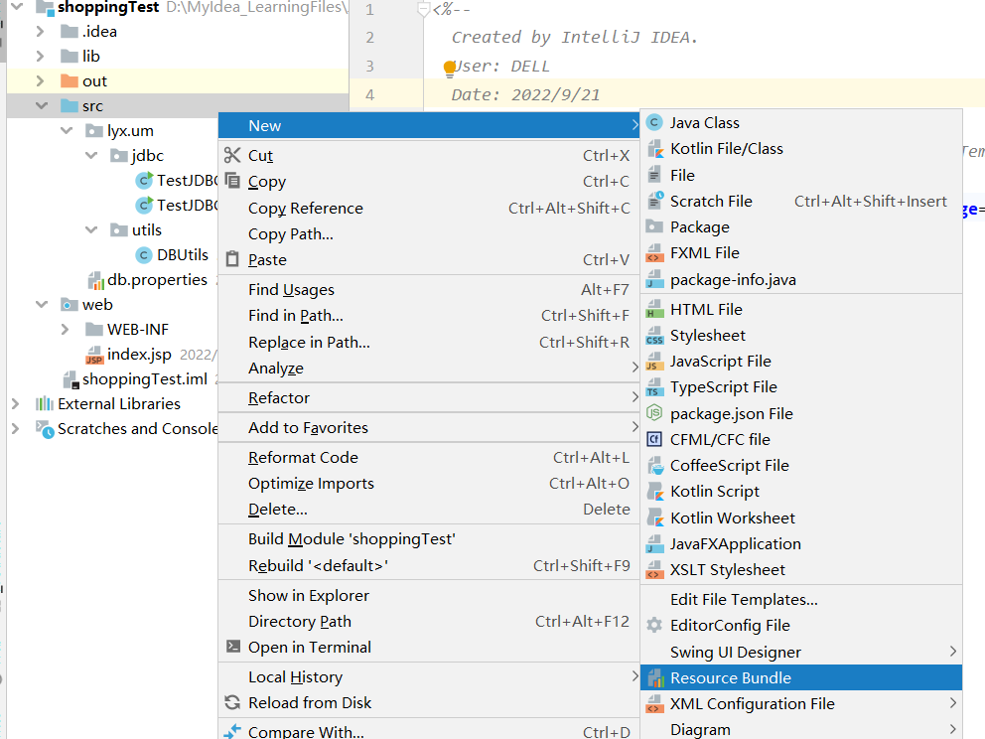This screenshot has height=739, width=985.
Task: Click the FXML File icon
Action: pos(654,253)
